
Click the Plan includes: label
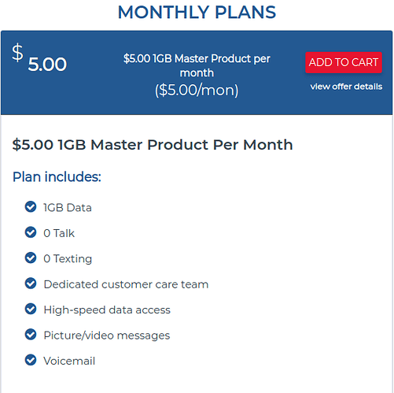pos(57,176)
